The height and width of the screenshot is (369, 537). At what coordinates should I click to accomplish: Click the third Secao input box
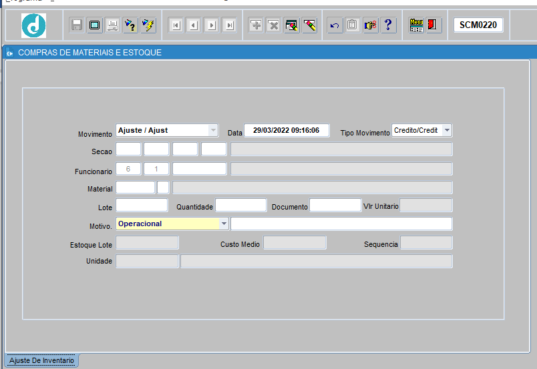tap(185, 149)
